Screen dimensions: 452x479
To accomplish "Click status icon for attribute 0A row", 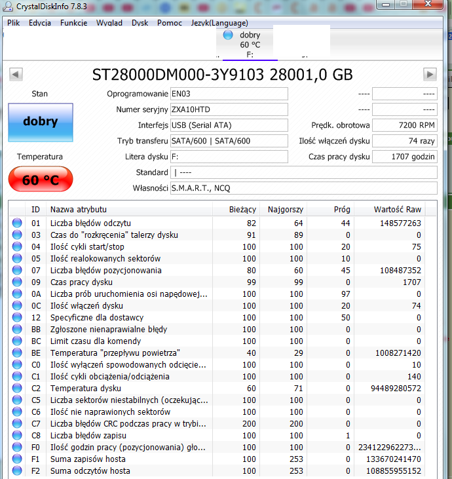I will (x=17, y=294).
